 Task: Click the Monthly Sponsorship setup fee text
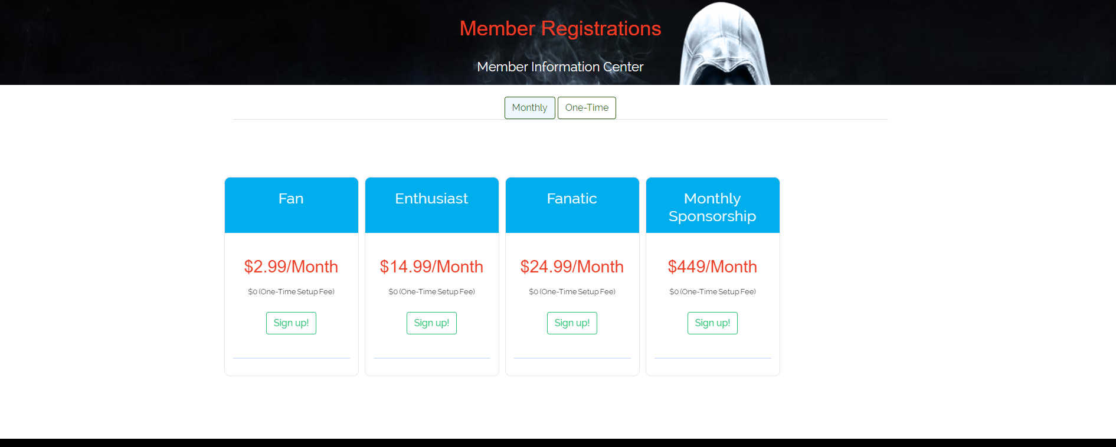pyautogui.click(x=712, y=292)
